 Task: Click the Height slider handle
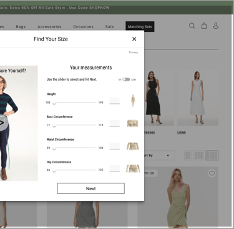pos(54,103)
